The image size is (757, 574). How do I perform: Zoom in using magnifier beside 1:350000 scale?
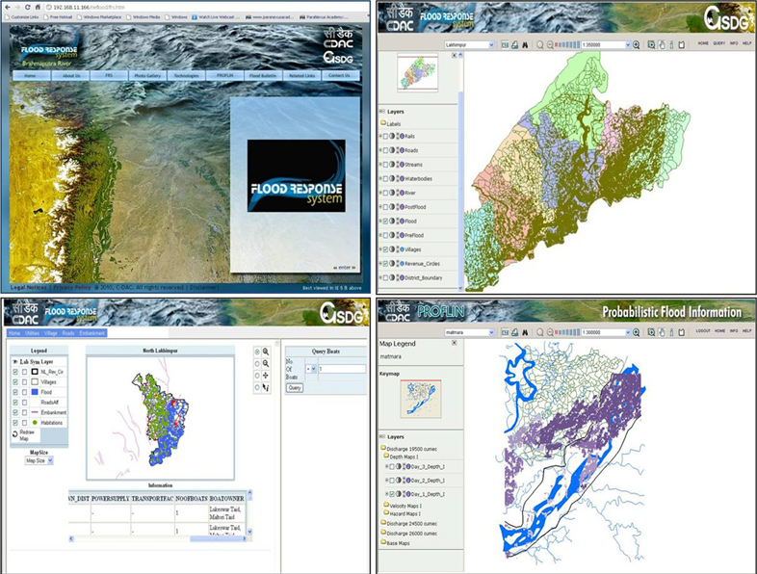click(x=636, y=45)
